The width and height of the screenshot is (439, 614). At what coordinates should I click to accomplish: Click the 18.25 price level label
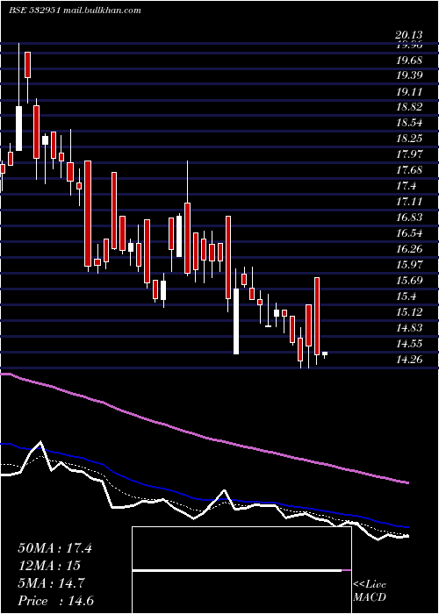(x=410, y=139)
